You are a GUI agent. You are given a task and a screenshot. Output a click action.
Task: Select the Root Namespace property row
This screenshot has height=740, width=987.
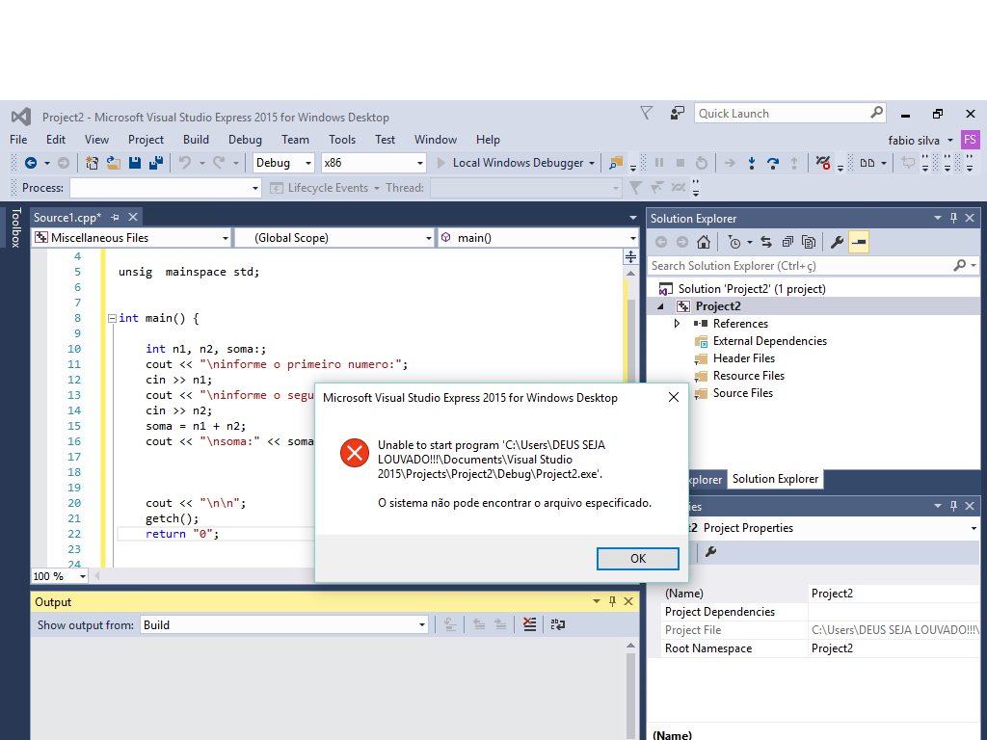[x=821, y=648]
